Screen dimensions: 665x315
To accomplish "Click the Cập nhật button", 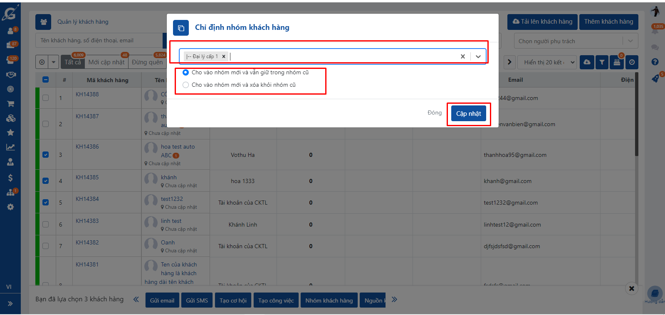I will coord(468,114).
